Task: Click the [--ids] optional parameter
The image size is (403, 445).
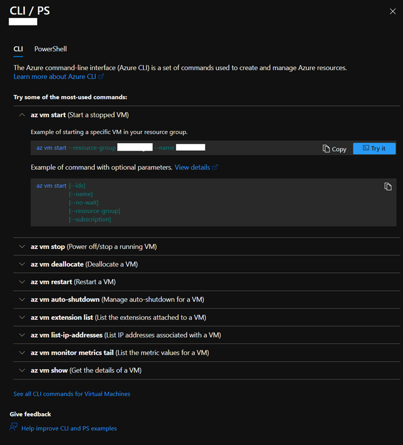Action: pos(77,185)
